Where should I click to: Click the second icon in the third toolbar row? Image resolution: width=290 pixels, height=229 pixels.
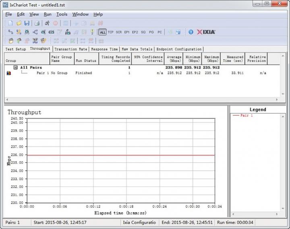pos(19,41)
